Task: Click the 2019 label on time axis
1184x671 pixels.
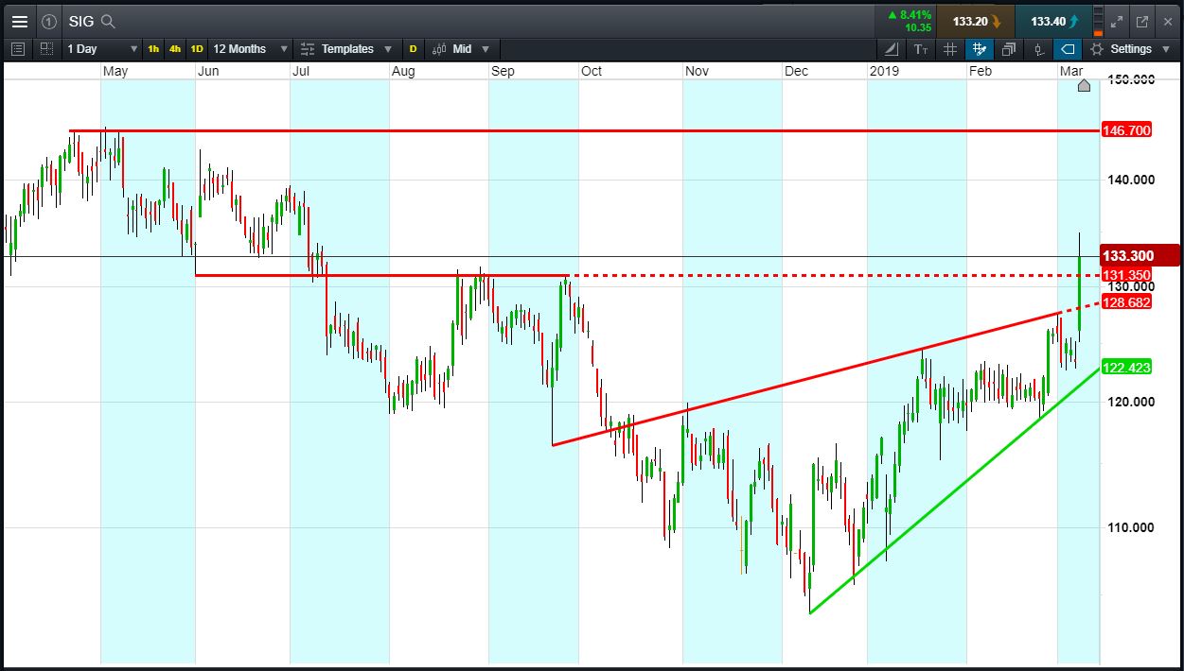Action: point(884,71)
